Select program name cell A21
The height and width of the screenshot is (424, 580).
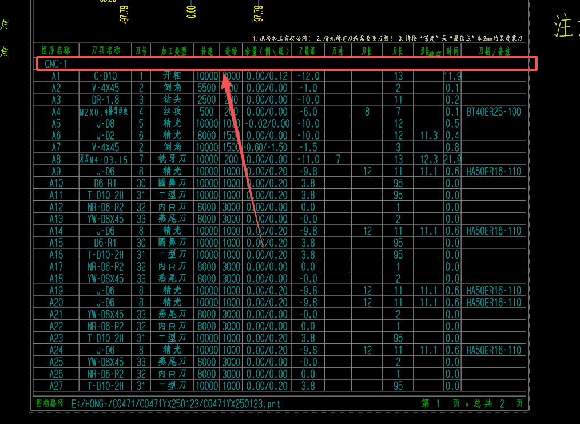coord(56,314)
